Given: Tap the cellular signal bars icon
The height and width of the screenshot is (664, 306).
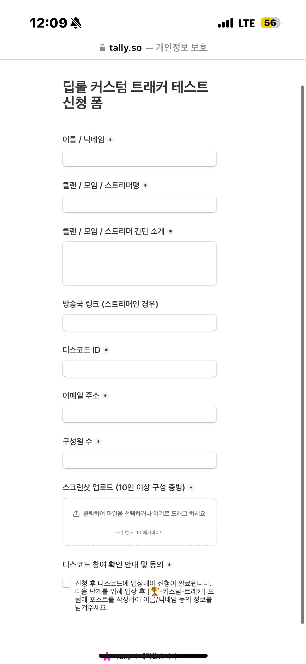Looking at the screenshot, I should [x=226, y=23].
